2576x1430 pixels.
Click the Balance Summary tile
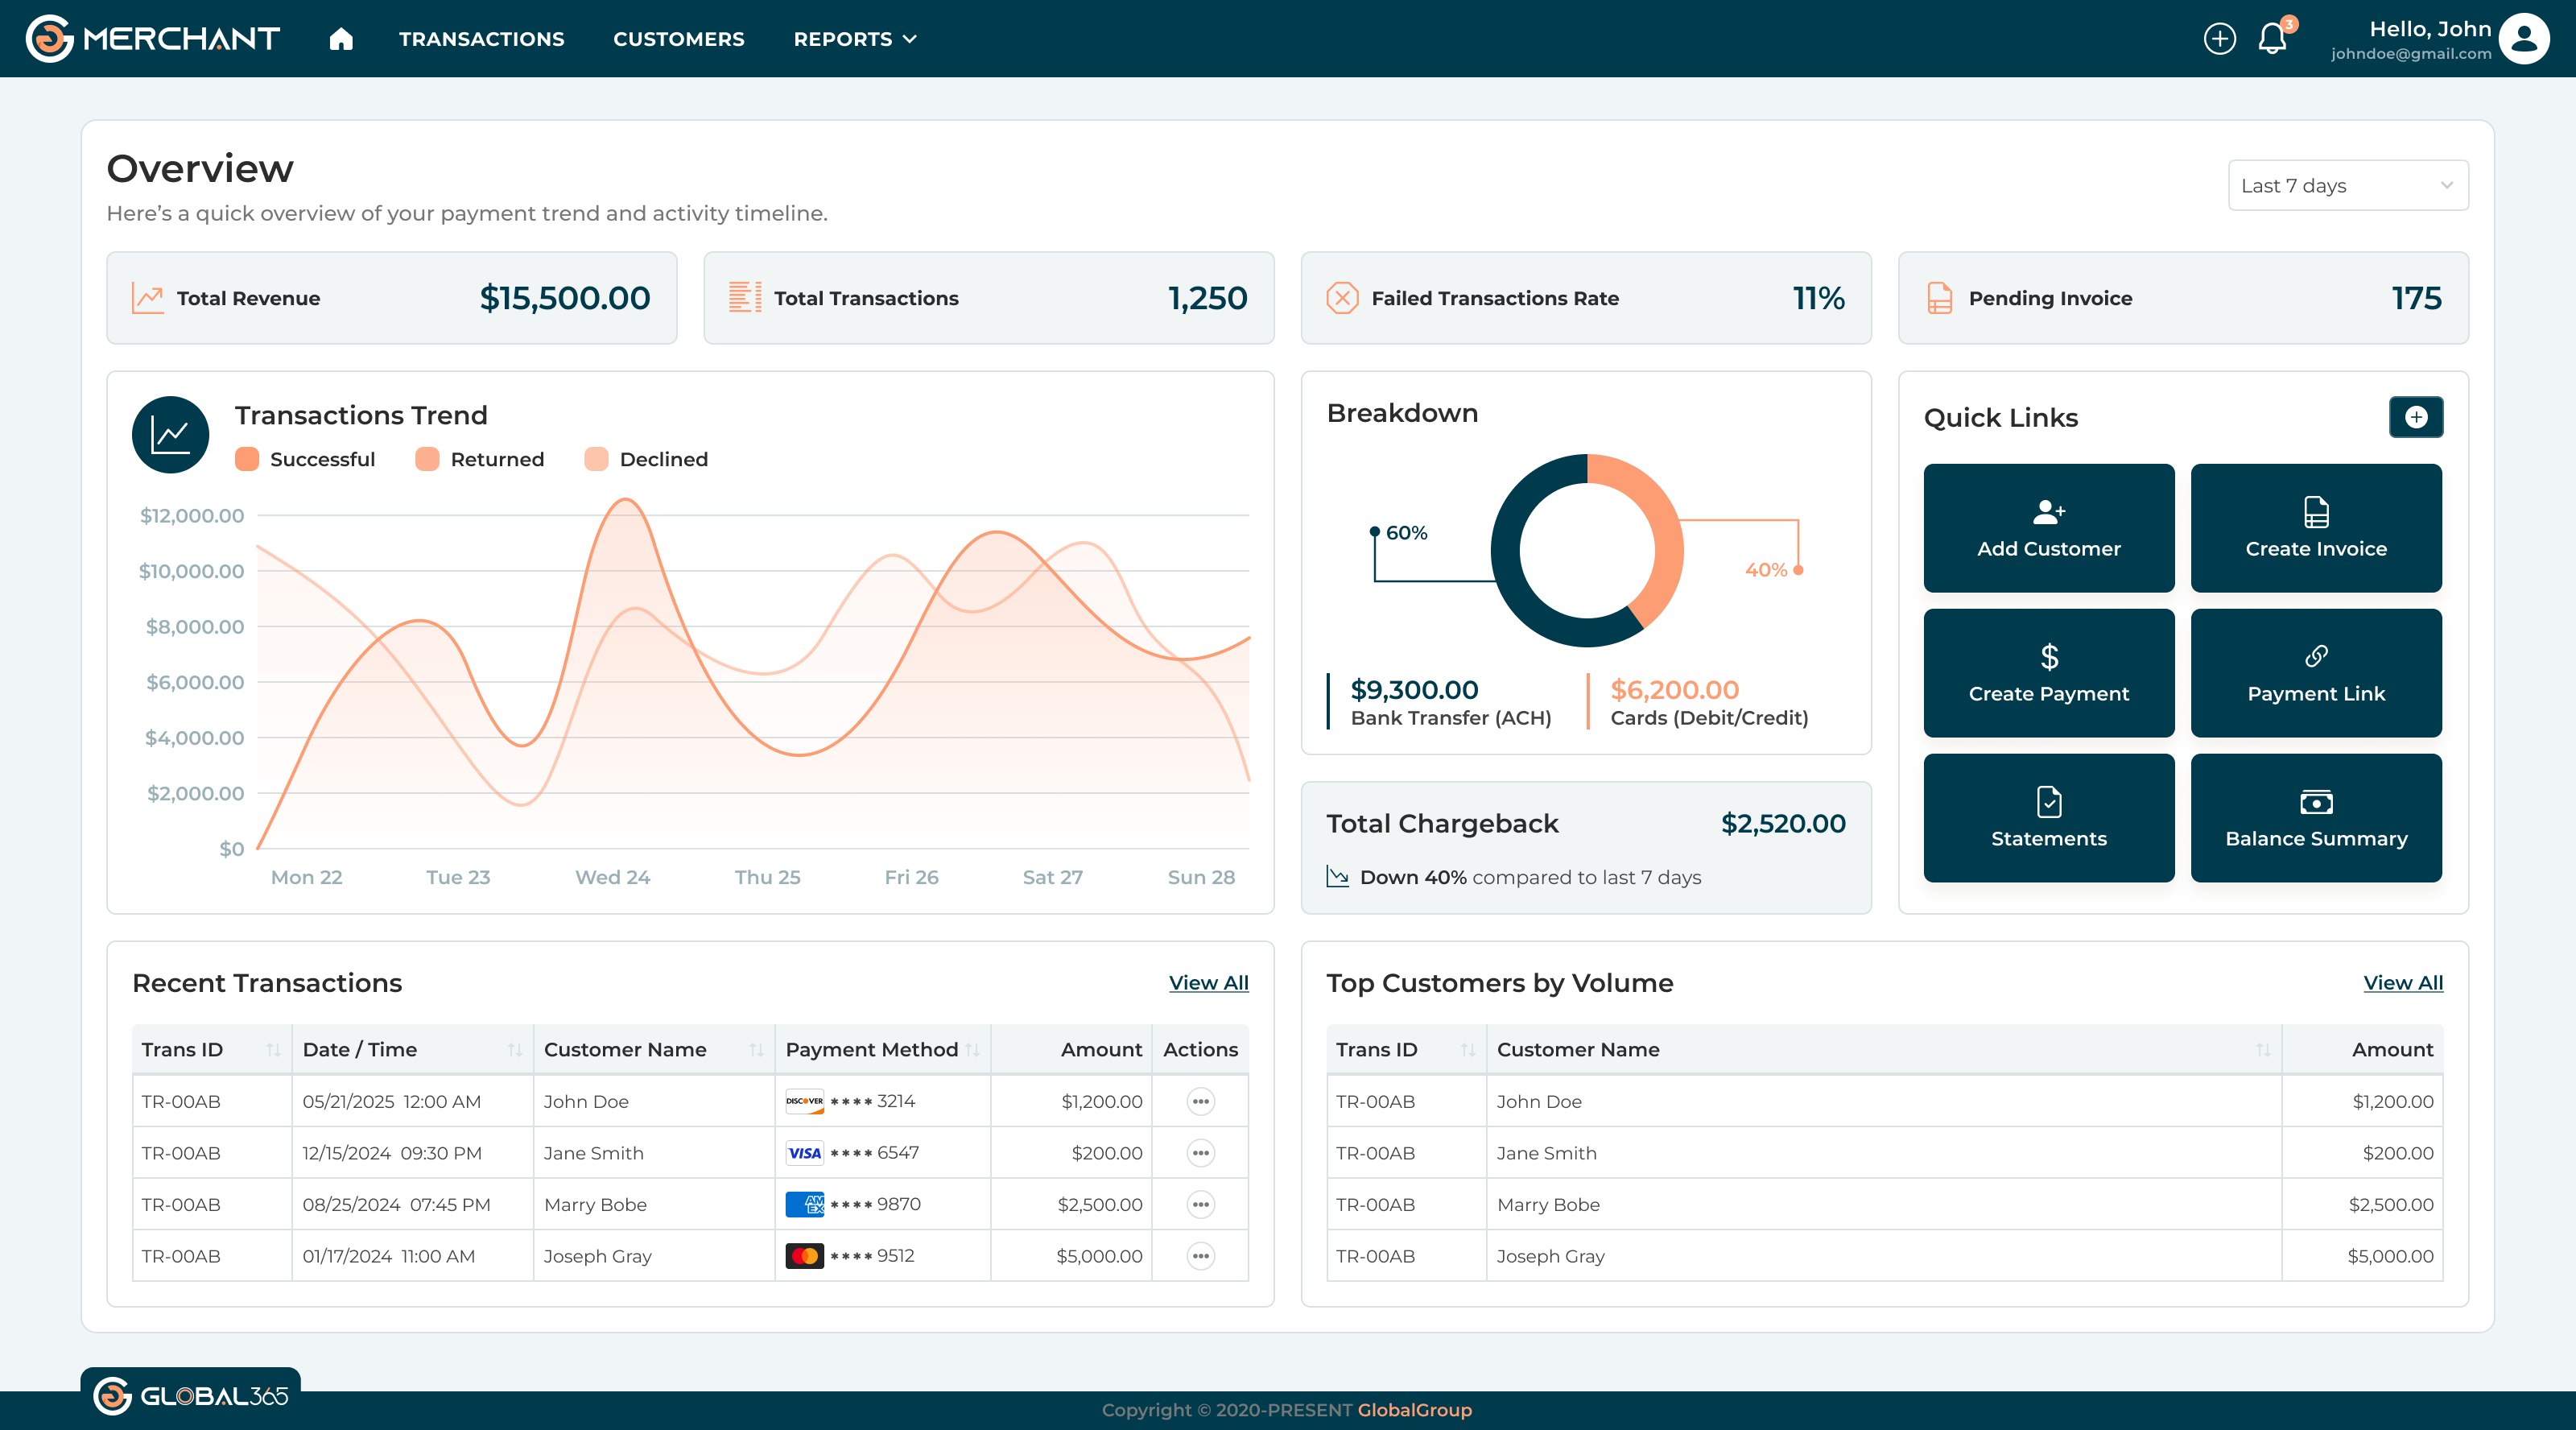point(2315,818)
